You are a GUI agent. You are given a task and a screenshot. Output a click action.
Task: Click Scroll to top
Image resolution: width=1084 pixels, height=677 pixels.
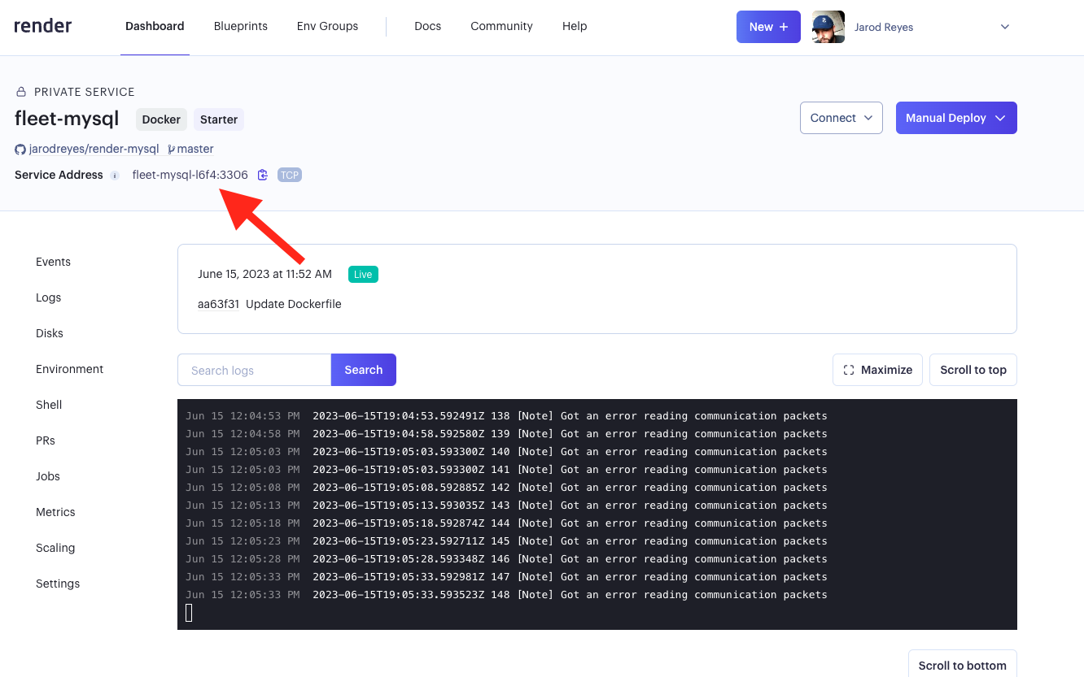(x=973, y=370)
